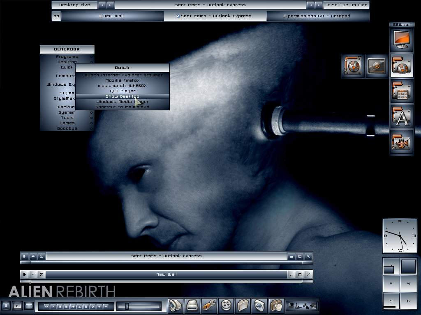Image resolution: width=421 pixels, height=315 pixels.
Task: Switch to previous workspace beside Desktop Five
Action: pyautogui.click(x=102, y=5)
